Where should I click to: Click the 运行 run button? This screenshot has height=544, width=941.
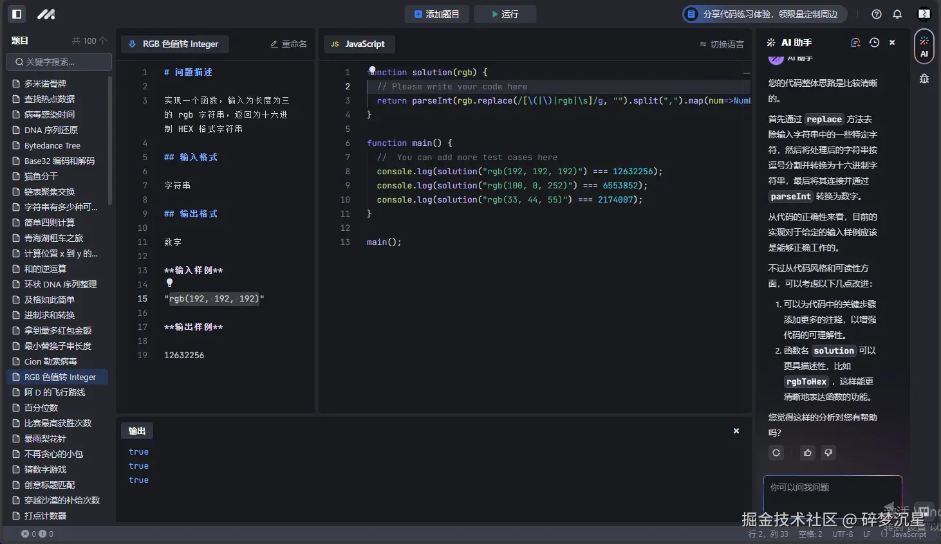pyautogui.click(x=505, y=14)
